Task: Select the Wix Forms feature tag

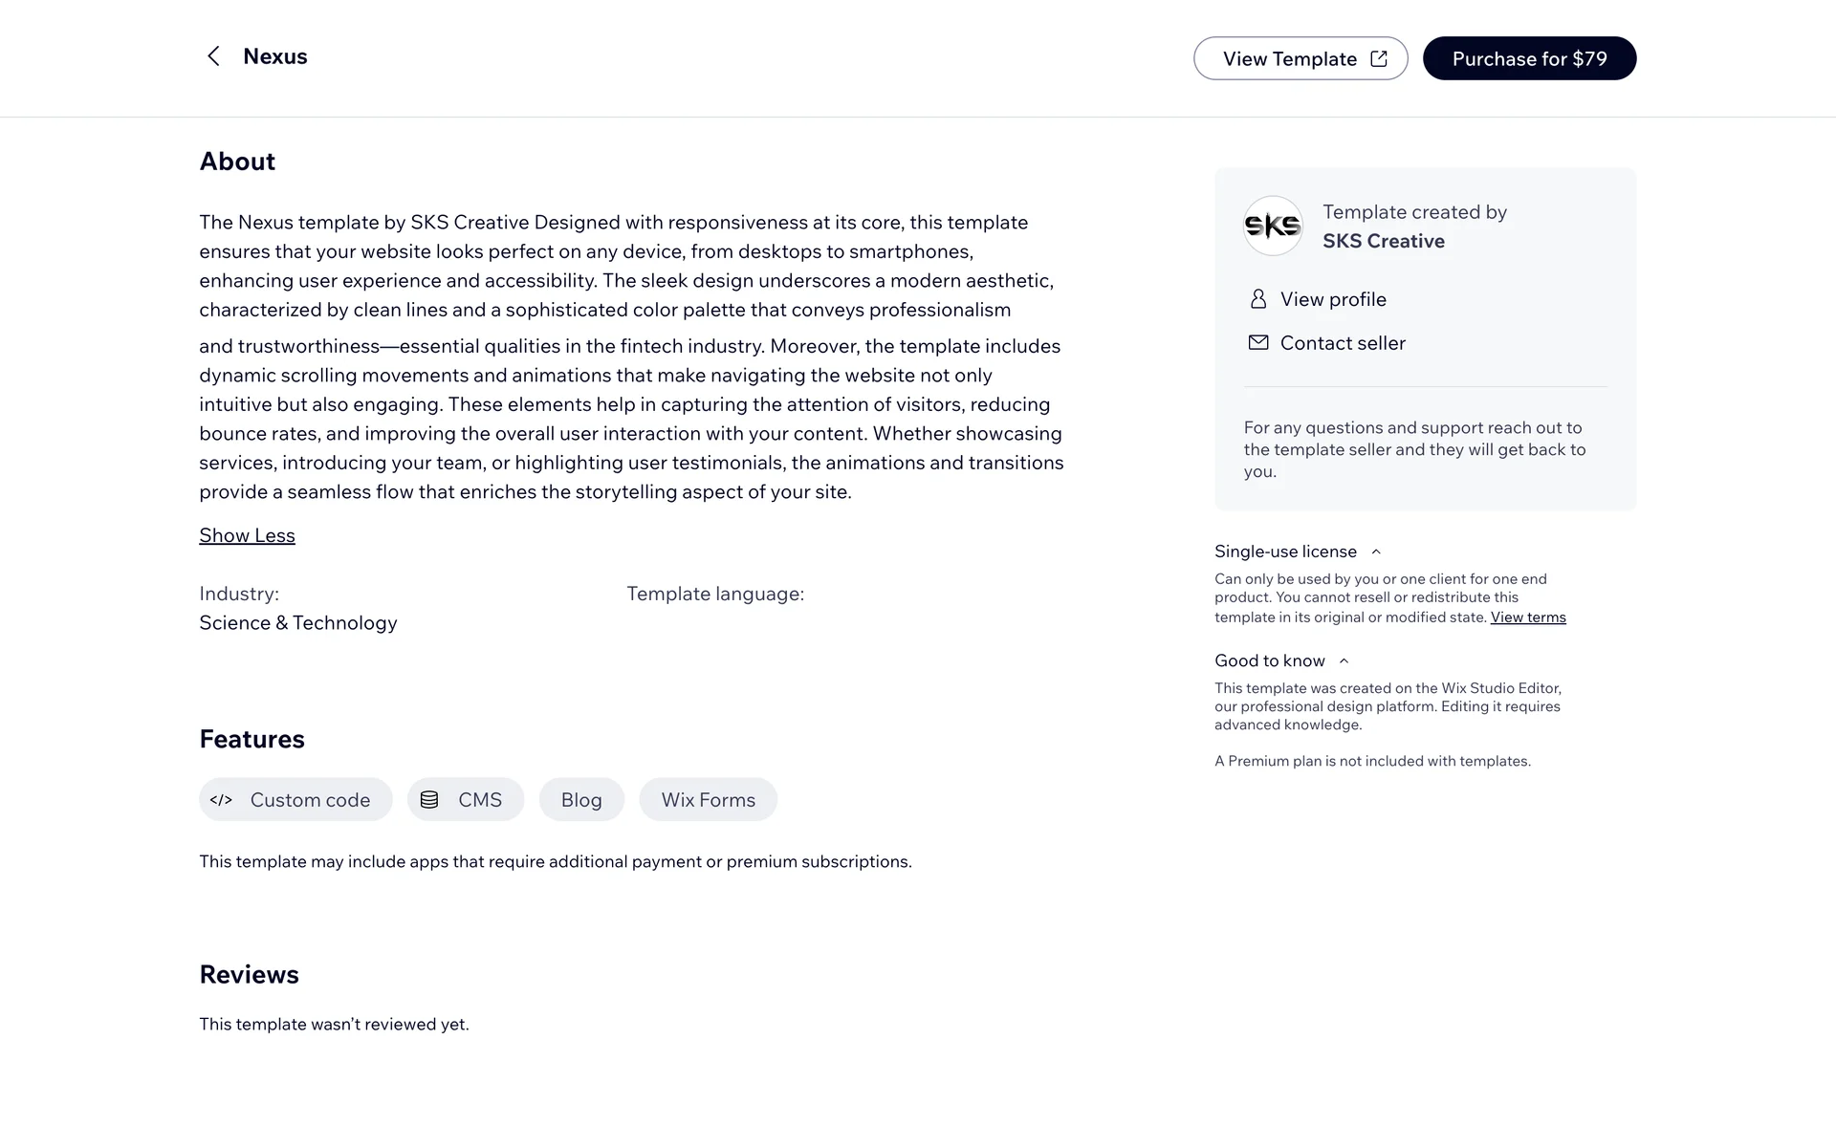Action: pyautogui.click(x=708, y=800)
